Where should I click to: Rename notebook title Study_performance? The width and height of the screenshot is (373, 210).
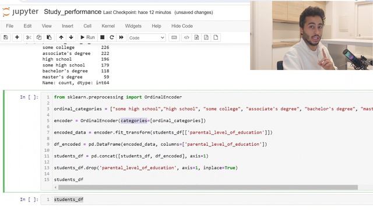point(72,12)
